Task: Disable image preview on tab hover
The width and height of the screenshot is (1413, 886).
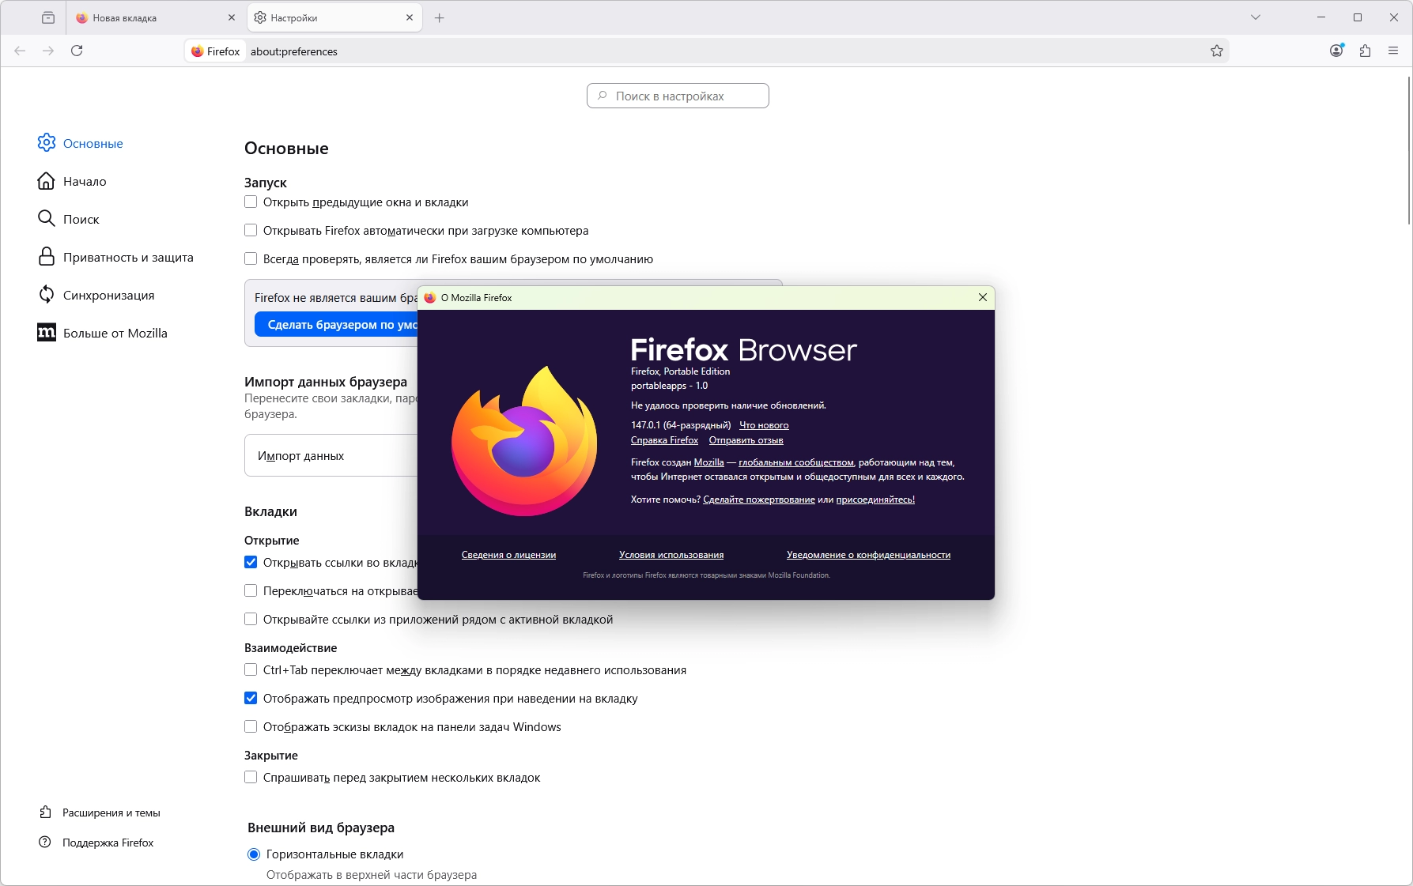Action: point(251,698)
